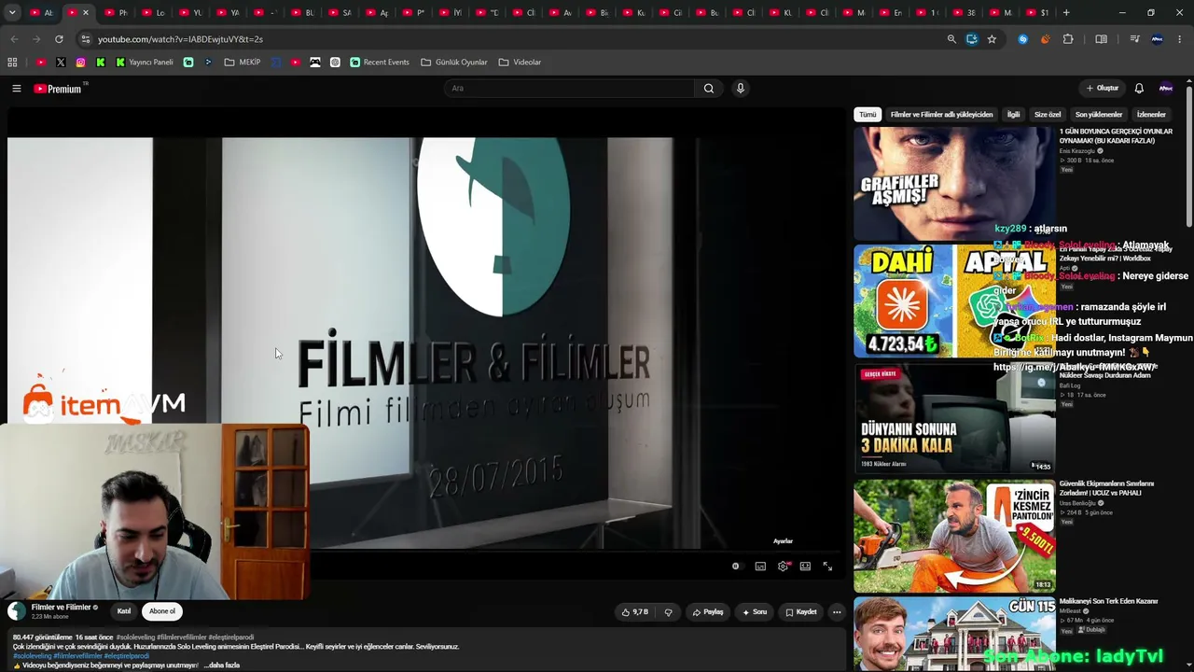Reload the page in Chrome
Viewport: 1194px width, 672px height.
tap(59, 39)
